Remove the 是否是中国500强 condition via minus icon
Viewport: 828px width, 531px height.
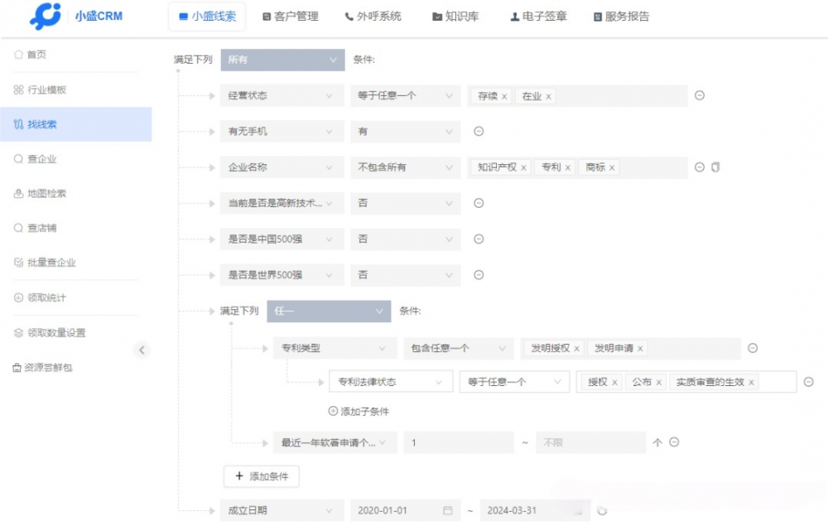click(x=478, y=239)
